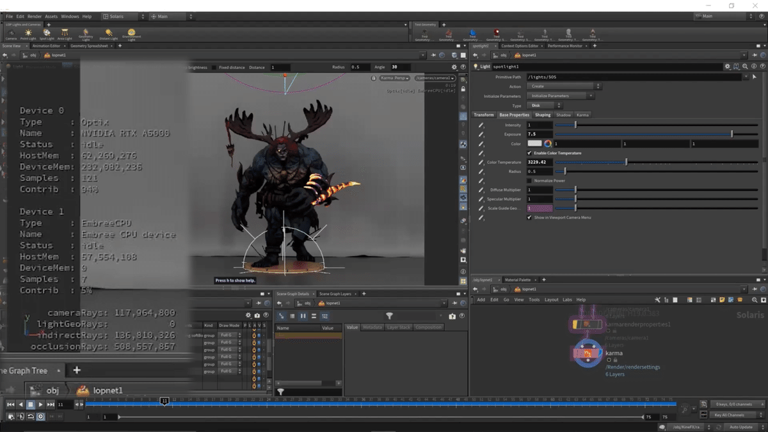Screen dimensions: 768x432
Task: Open the Initialize Parameters dropdown
Action: click(x=560, y=96)
